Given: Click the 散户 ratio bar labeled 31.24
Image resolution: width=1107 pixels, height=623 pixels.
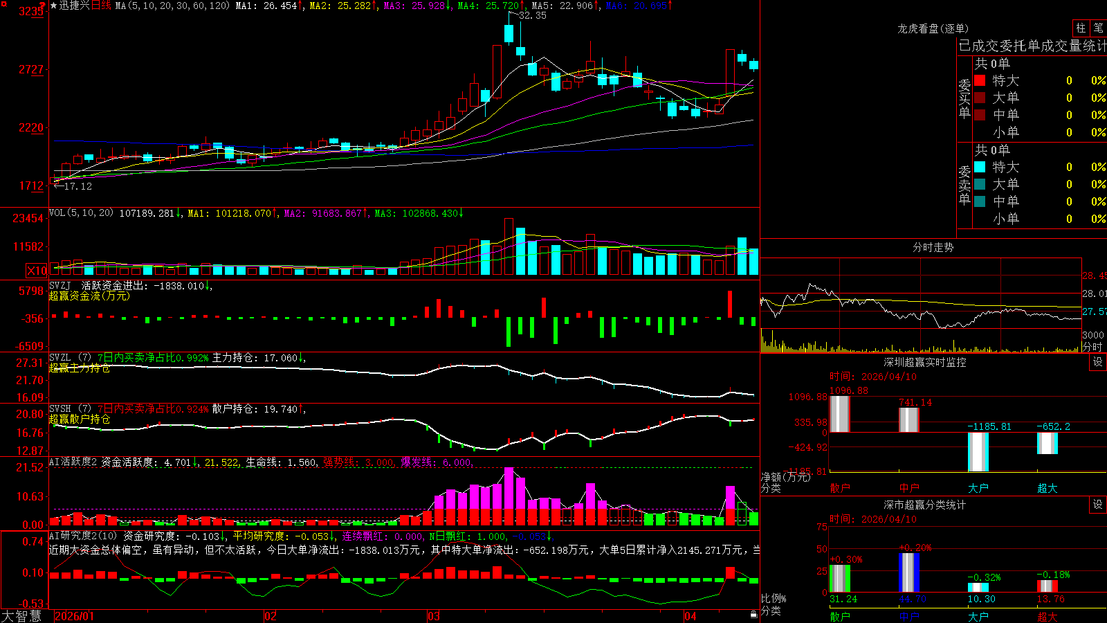Looking at the screenshot, I should 840,579.
